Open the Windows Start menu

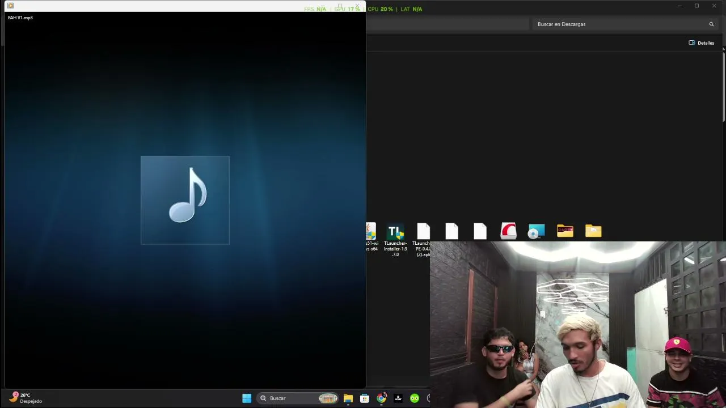pos(247,398)
